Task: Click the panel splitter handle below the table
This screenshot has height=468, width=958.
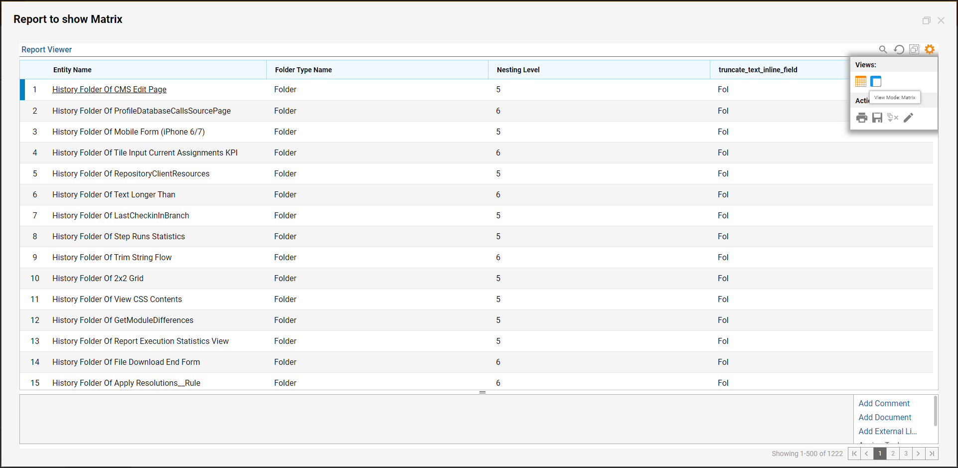Action: click(482, 392)
